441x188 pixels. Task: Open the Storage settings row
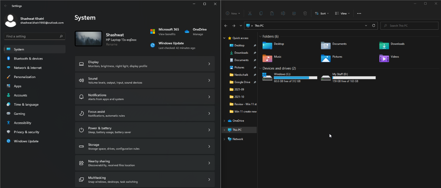point(145,146)
